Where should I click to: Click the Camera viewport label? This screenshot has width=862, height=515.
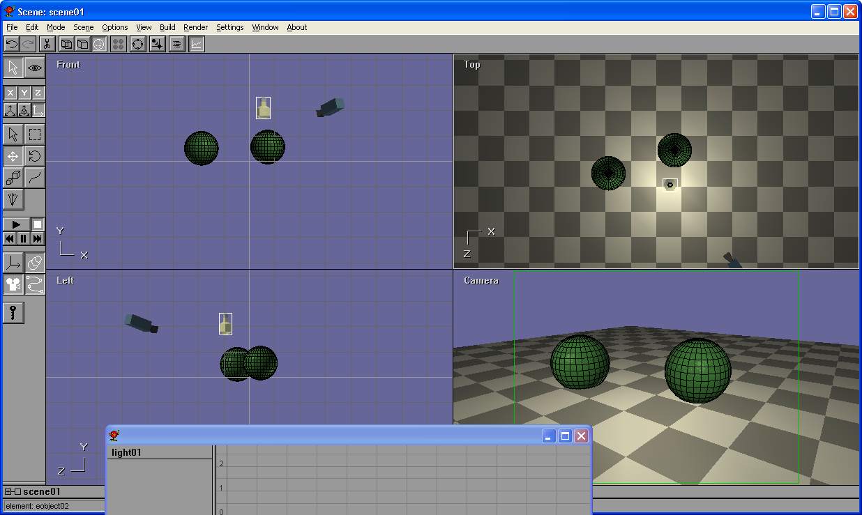point(481,280)
